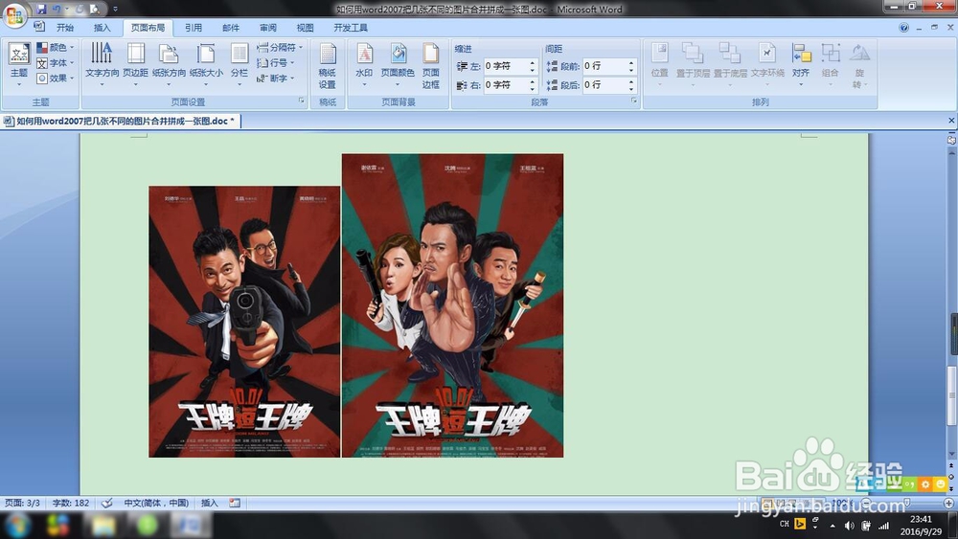
Task: Open theme Effects (效果) dropdown
Action: point(55,79)
